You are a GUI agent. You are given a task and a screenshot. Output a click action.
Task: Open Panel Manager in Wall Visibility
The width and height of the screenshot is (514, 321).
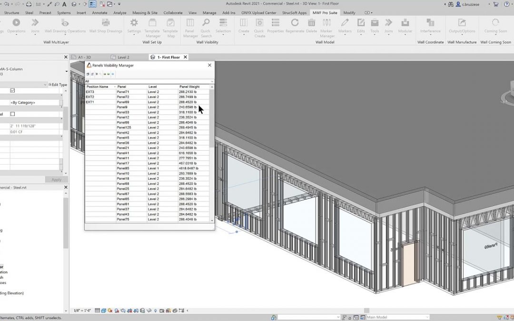coord(190,28)
